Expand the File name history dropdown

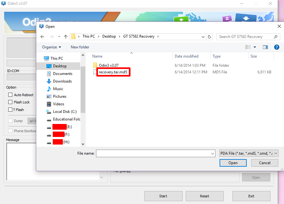point(213,154)
